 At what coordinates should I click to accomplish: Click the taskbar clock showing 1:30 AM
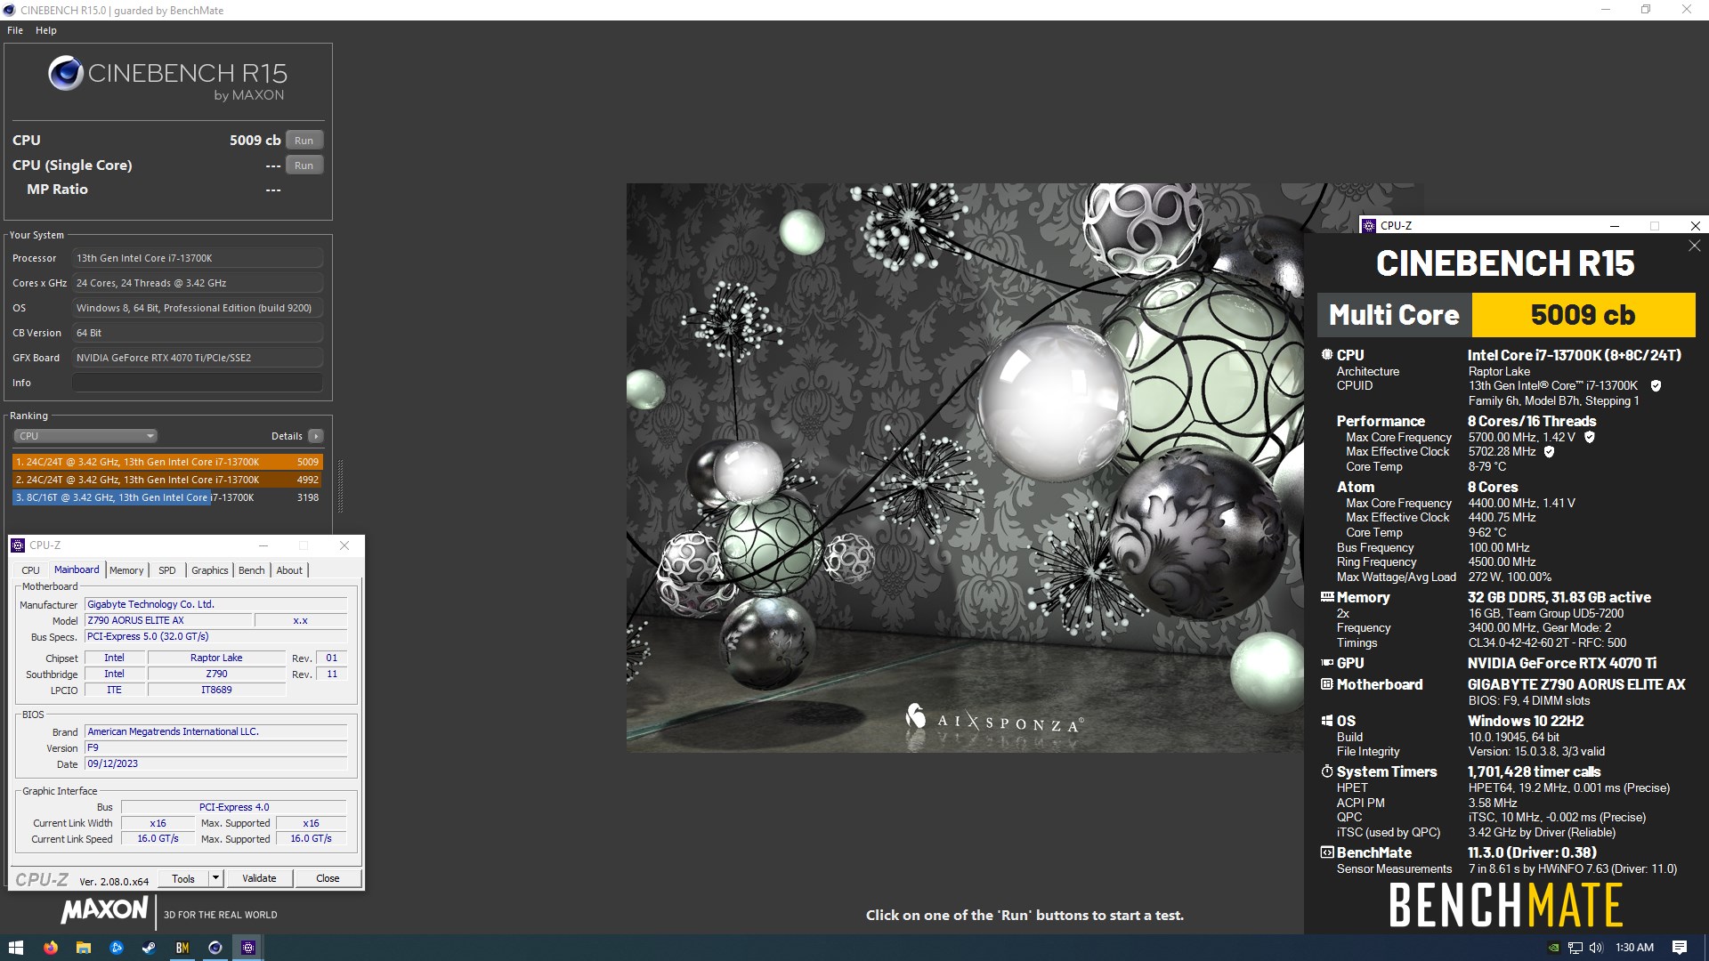coord(1634,948)
